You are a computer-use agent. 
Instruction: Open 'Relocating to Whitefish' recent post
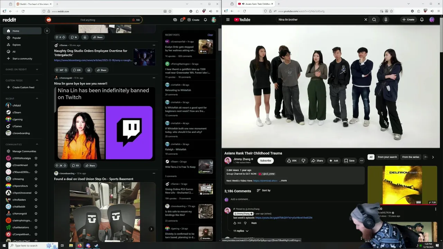(x=178, y=90)
